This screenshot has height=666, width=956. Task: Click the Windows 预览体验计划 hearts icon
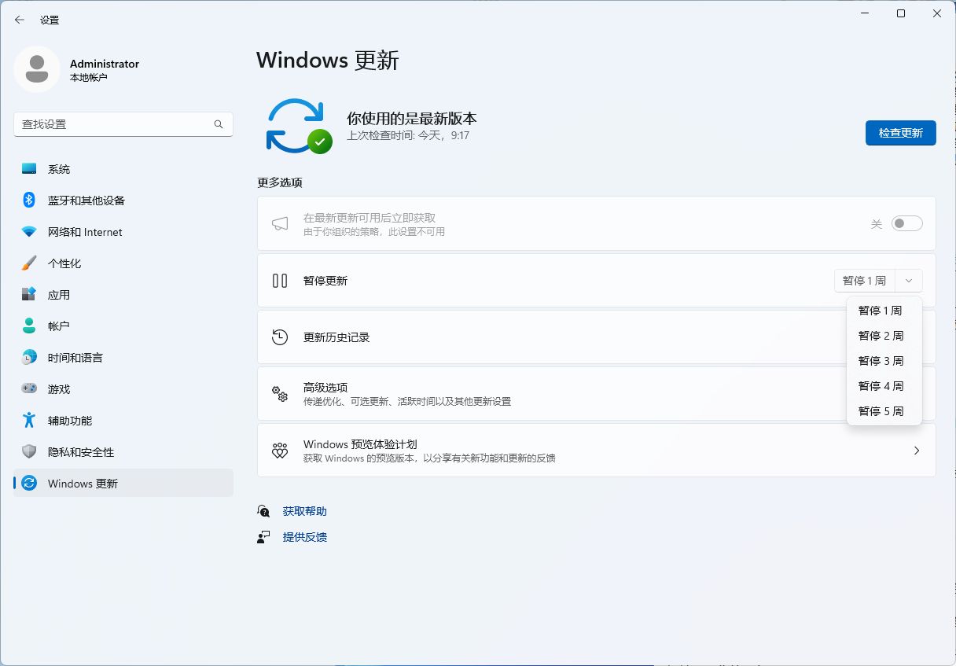click(280, 451)
